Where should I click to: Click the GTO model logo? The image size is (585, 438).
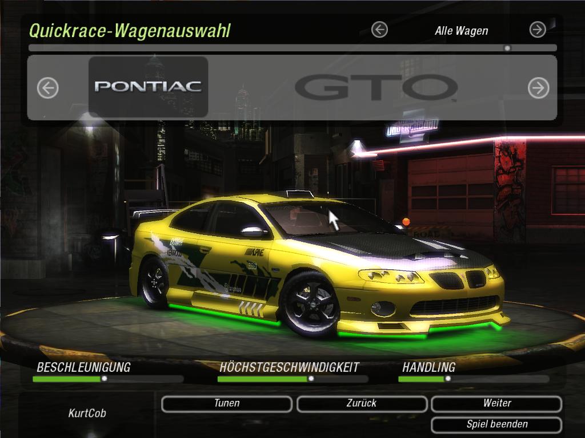pyautogui.click(x=376, y=87)
